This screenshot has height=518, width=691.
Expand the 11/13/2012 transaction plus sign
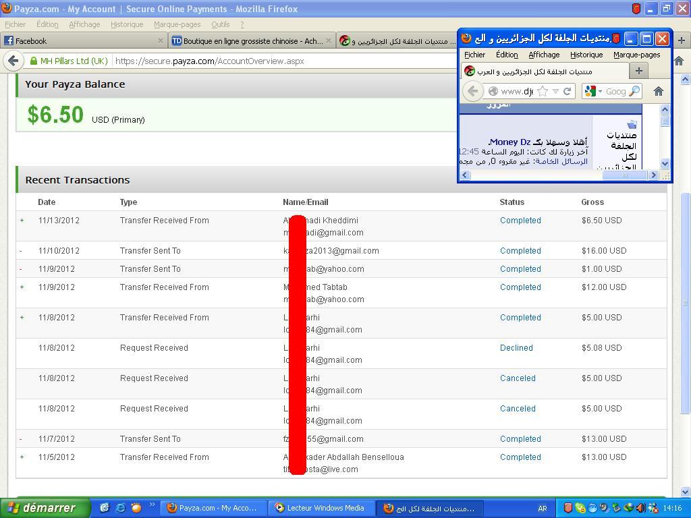pos(22,221)
